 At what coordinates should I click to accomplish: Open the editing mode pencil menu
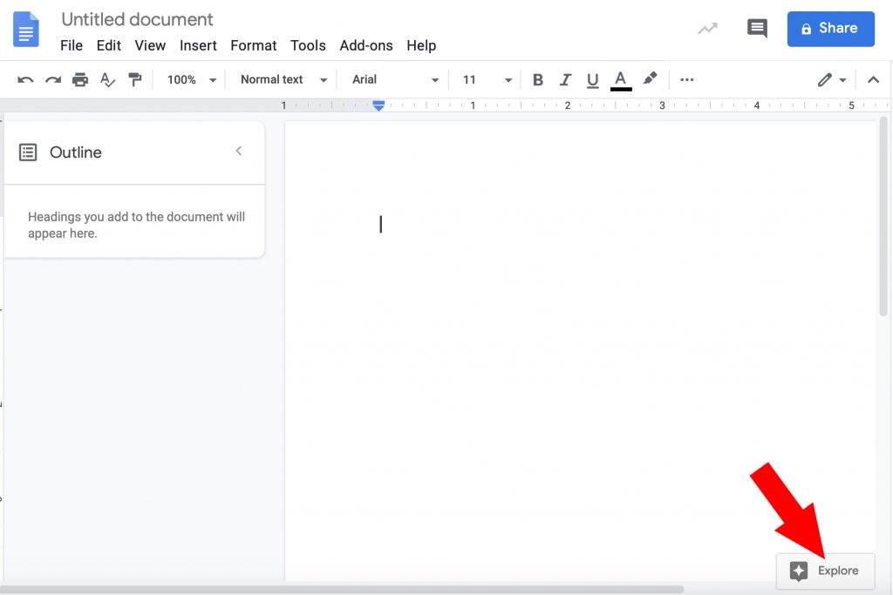[831, 79]
